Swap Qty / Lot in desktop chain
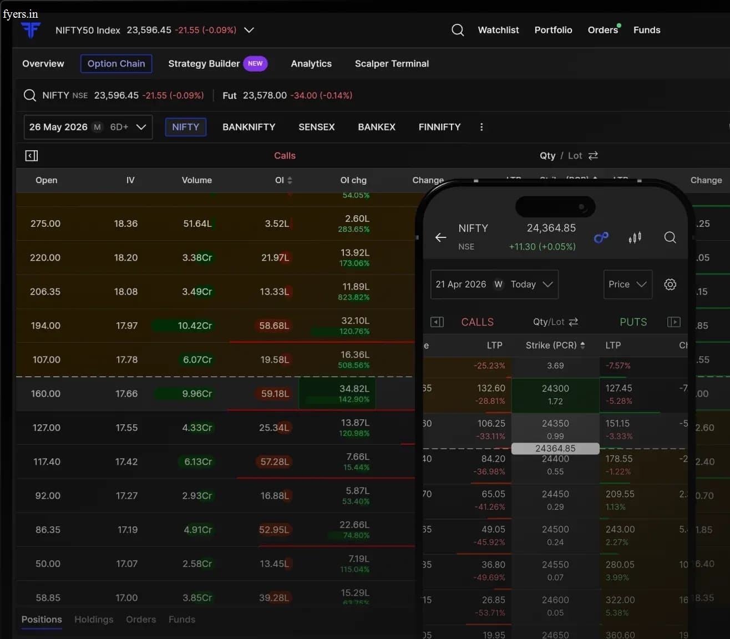The width and height of the screenshot is (730, 639). (593, 156)
